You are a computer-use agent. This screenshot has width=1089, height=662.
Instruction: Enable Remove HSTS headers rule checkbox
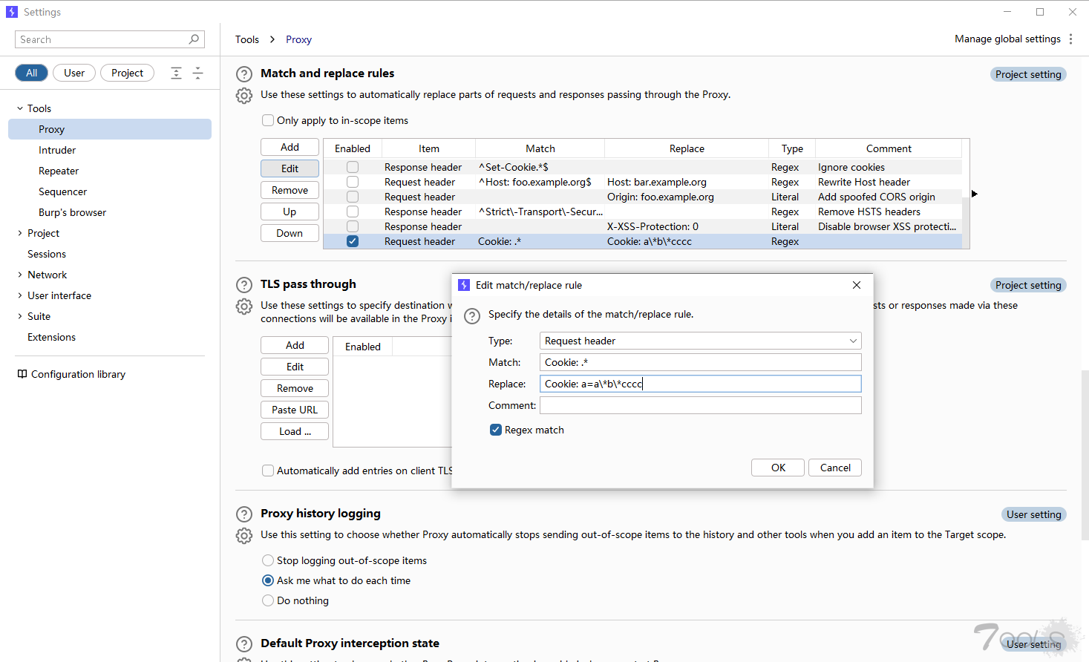pos(353,212)
